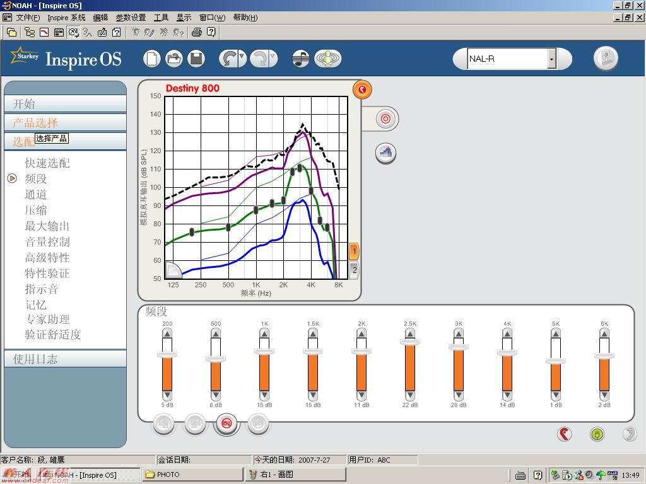Click the red target circle icon
This screenshot has width=646, height=484.
click(385, 119)
